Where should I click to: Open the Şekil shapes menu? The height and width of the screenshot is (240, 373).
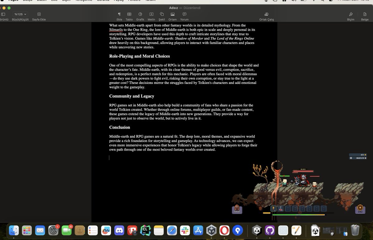[162, 14]
